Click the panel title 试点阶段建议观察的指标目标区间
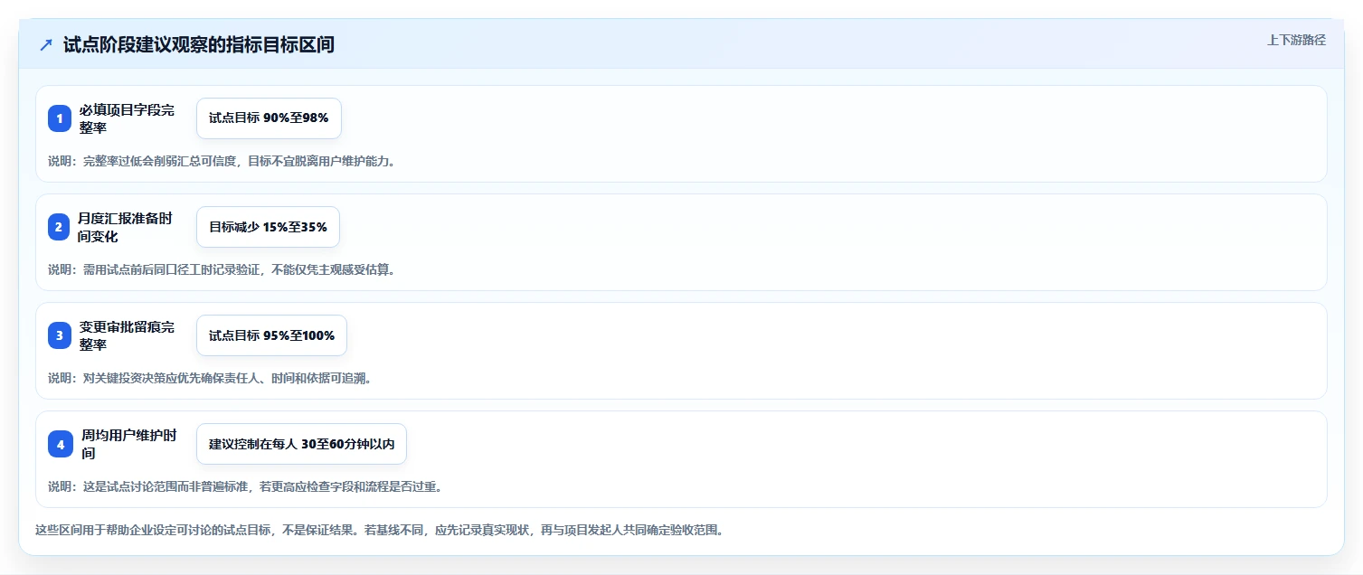 pos(199,45)
